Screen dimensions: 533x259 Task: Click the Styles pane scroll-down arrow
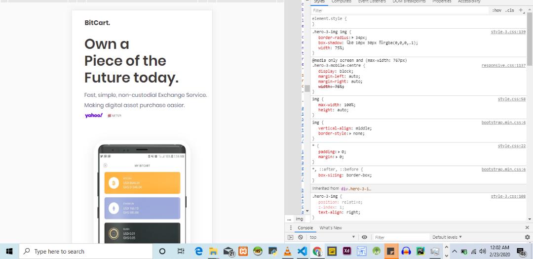coord(530,219)
